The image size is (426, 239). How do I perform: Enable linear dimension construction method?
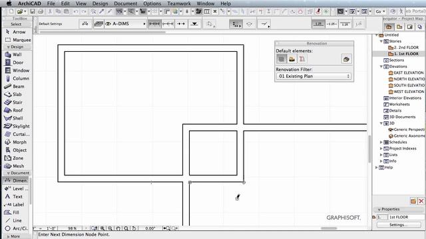coord(154,24)
